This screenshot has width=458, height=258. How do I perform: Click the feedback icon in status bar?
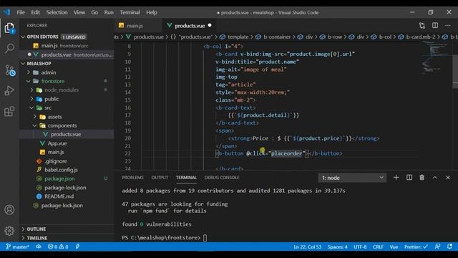[x=437, y=247]
